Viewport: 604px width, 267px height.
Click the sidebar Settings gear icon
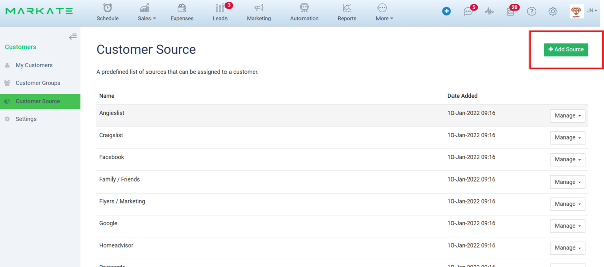coord(7,119)
